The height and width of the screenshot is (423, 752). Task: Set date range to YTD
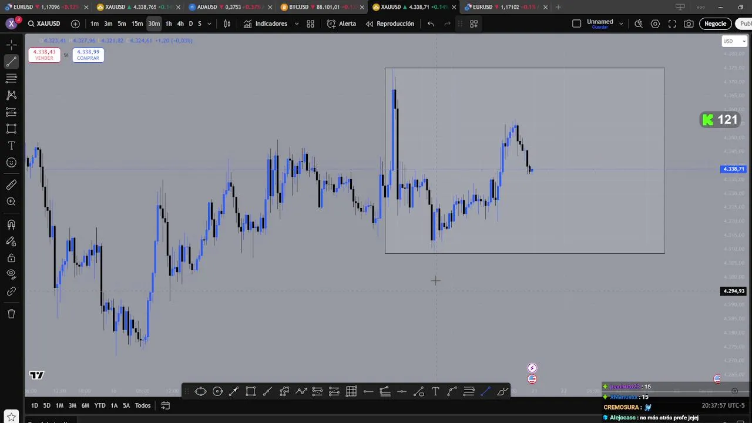tap(100, 405)
